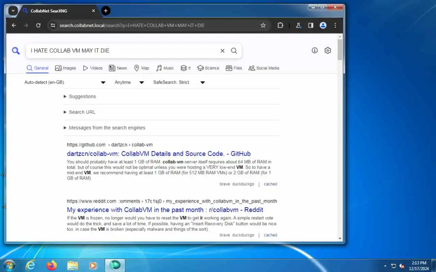Screen dimensions: 436x272
Task: Toggle the browser side panel icon
Action: 311,25
